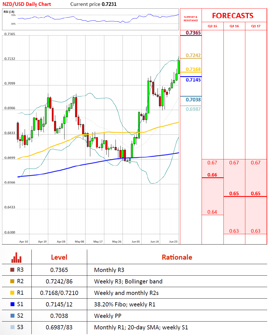270x335 pixels.
Task: Click the Q3 16 high forecast 0.67
Action: tap(212, 163)
